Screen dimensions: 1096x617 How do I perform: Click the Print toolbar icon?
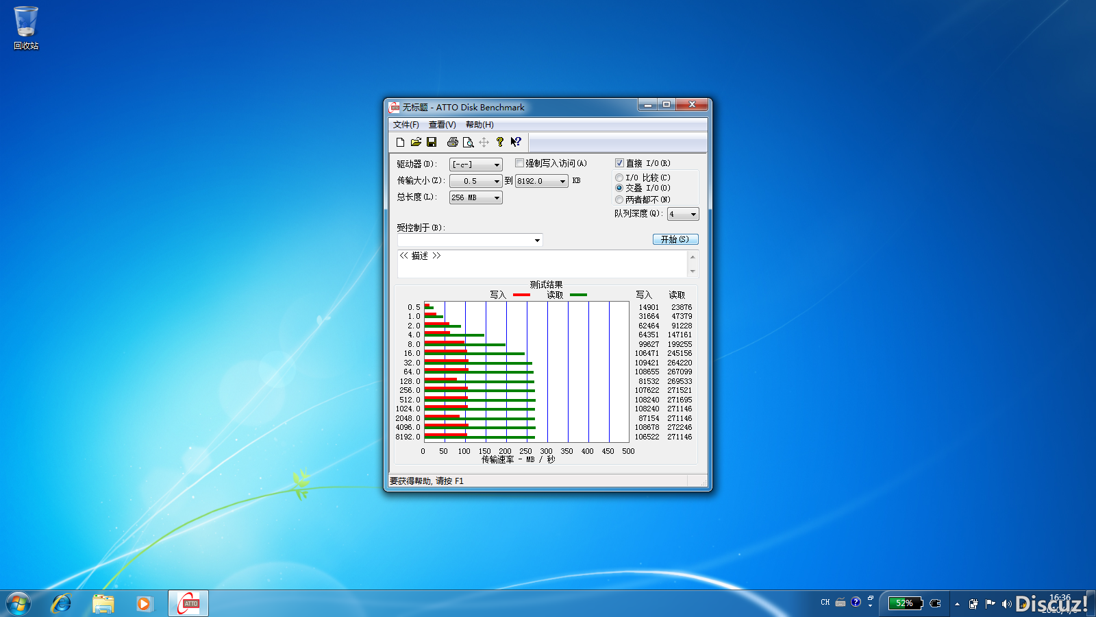pos(452,142)
